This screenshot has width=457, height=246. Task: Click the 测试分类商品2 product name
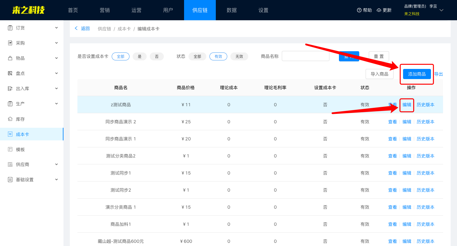click(x=121, y=156)
